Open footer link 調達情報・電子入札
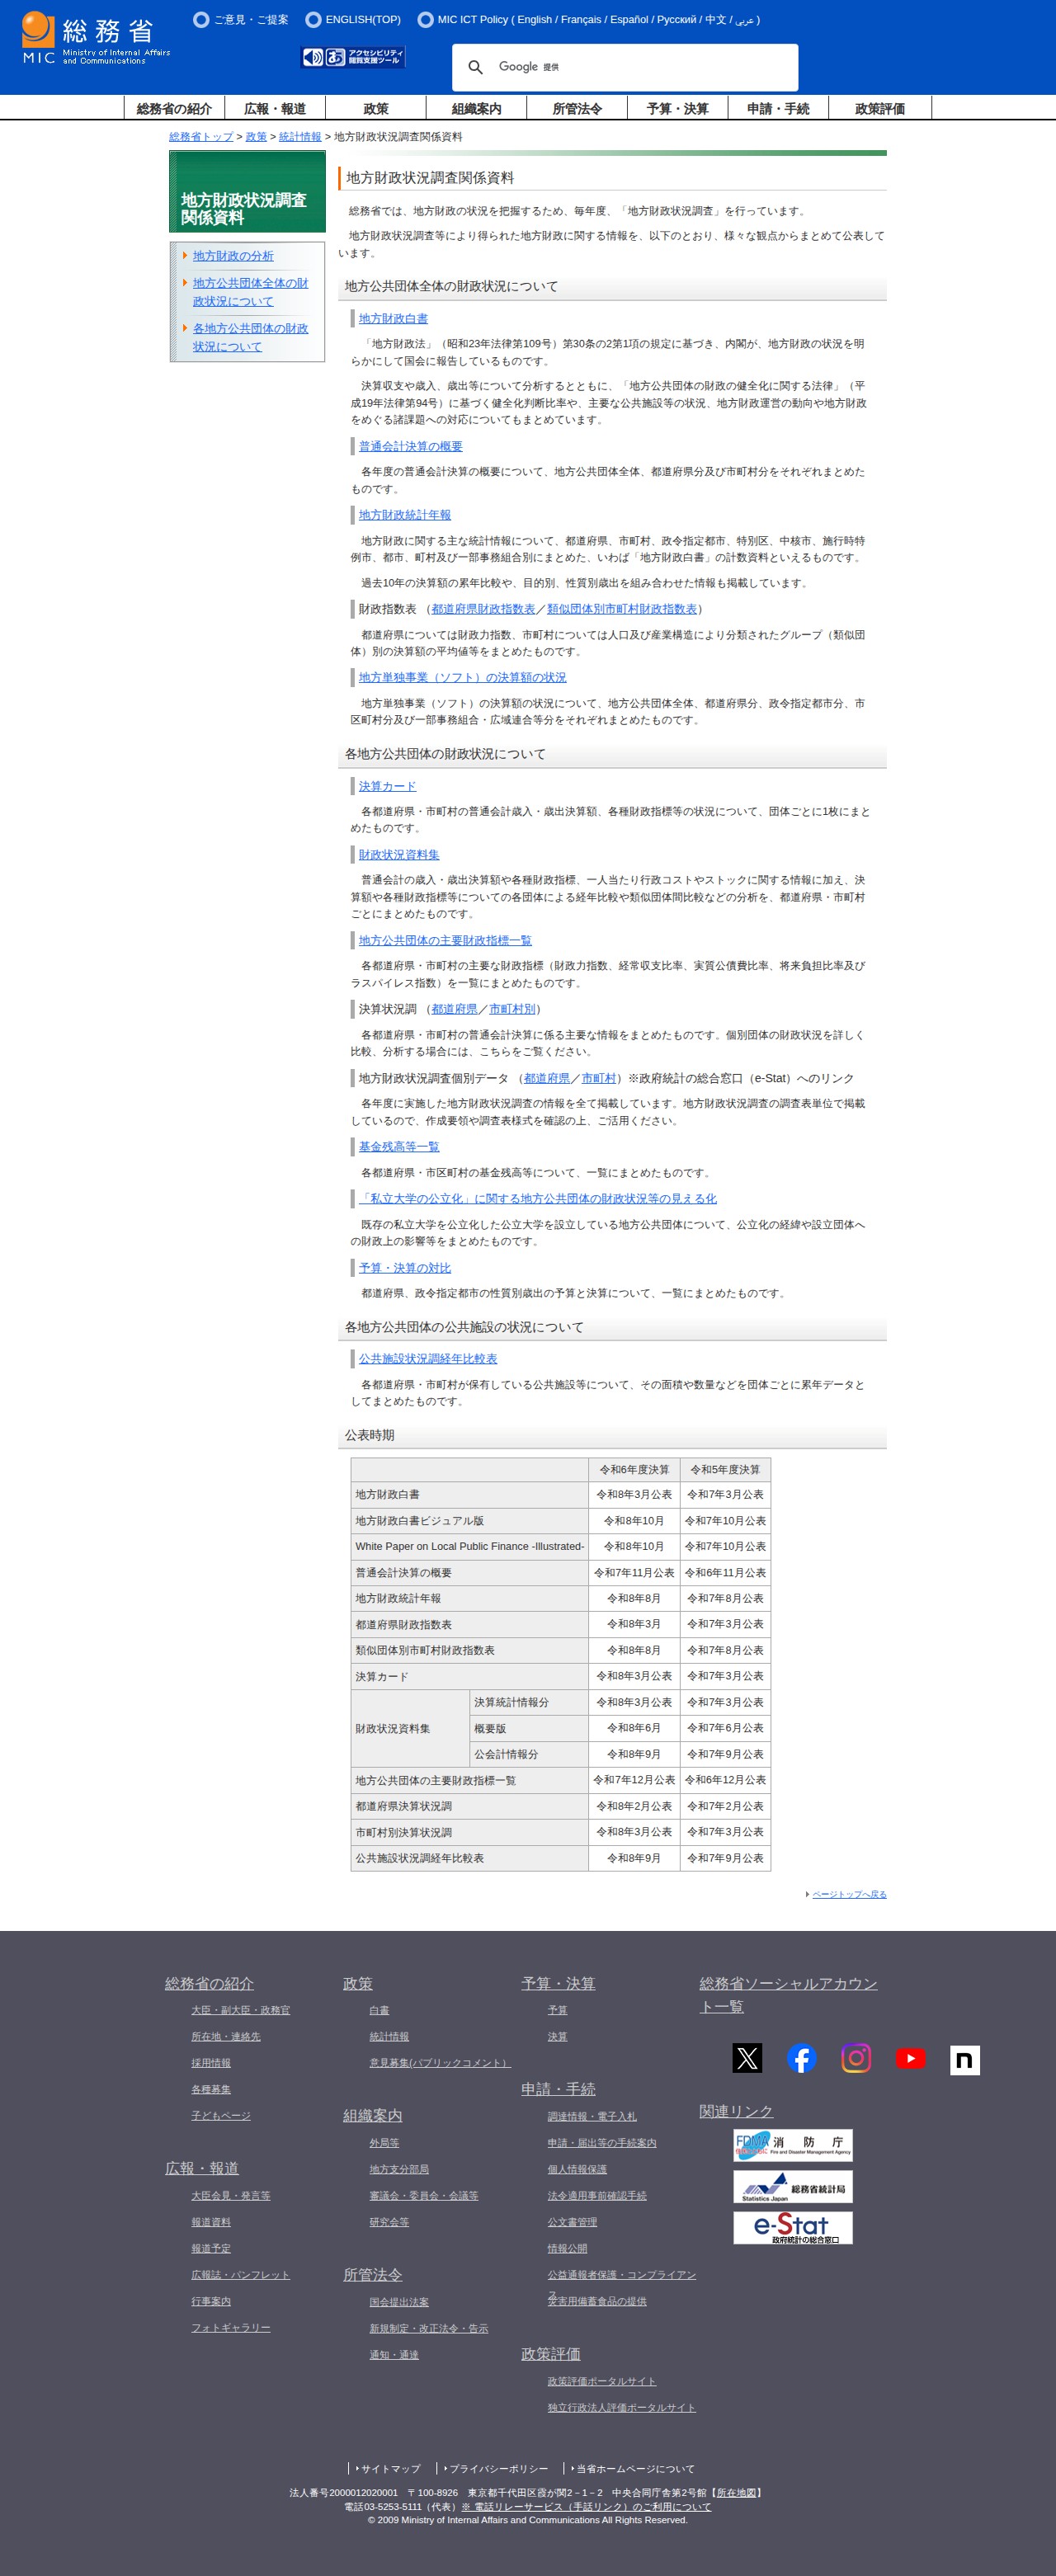Viewport: 1056px width, 2576px height. (x=592, y=2116)
